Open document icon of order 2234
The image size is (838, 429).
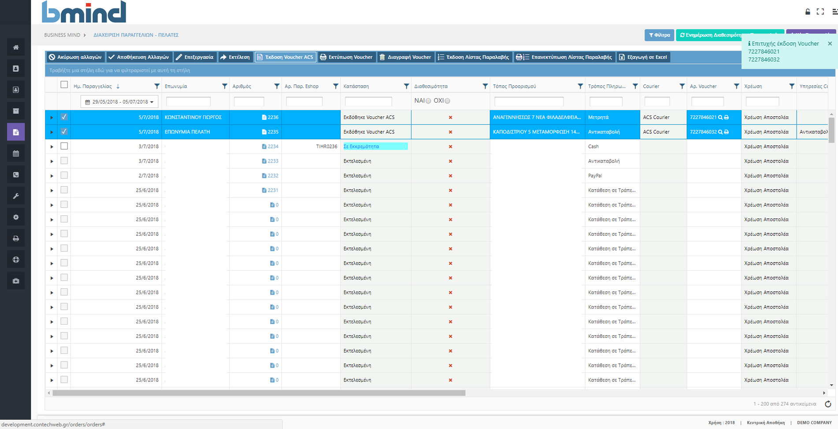pos(264,147)
